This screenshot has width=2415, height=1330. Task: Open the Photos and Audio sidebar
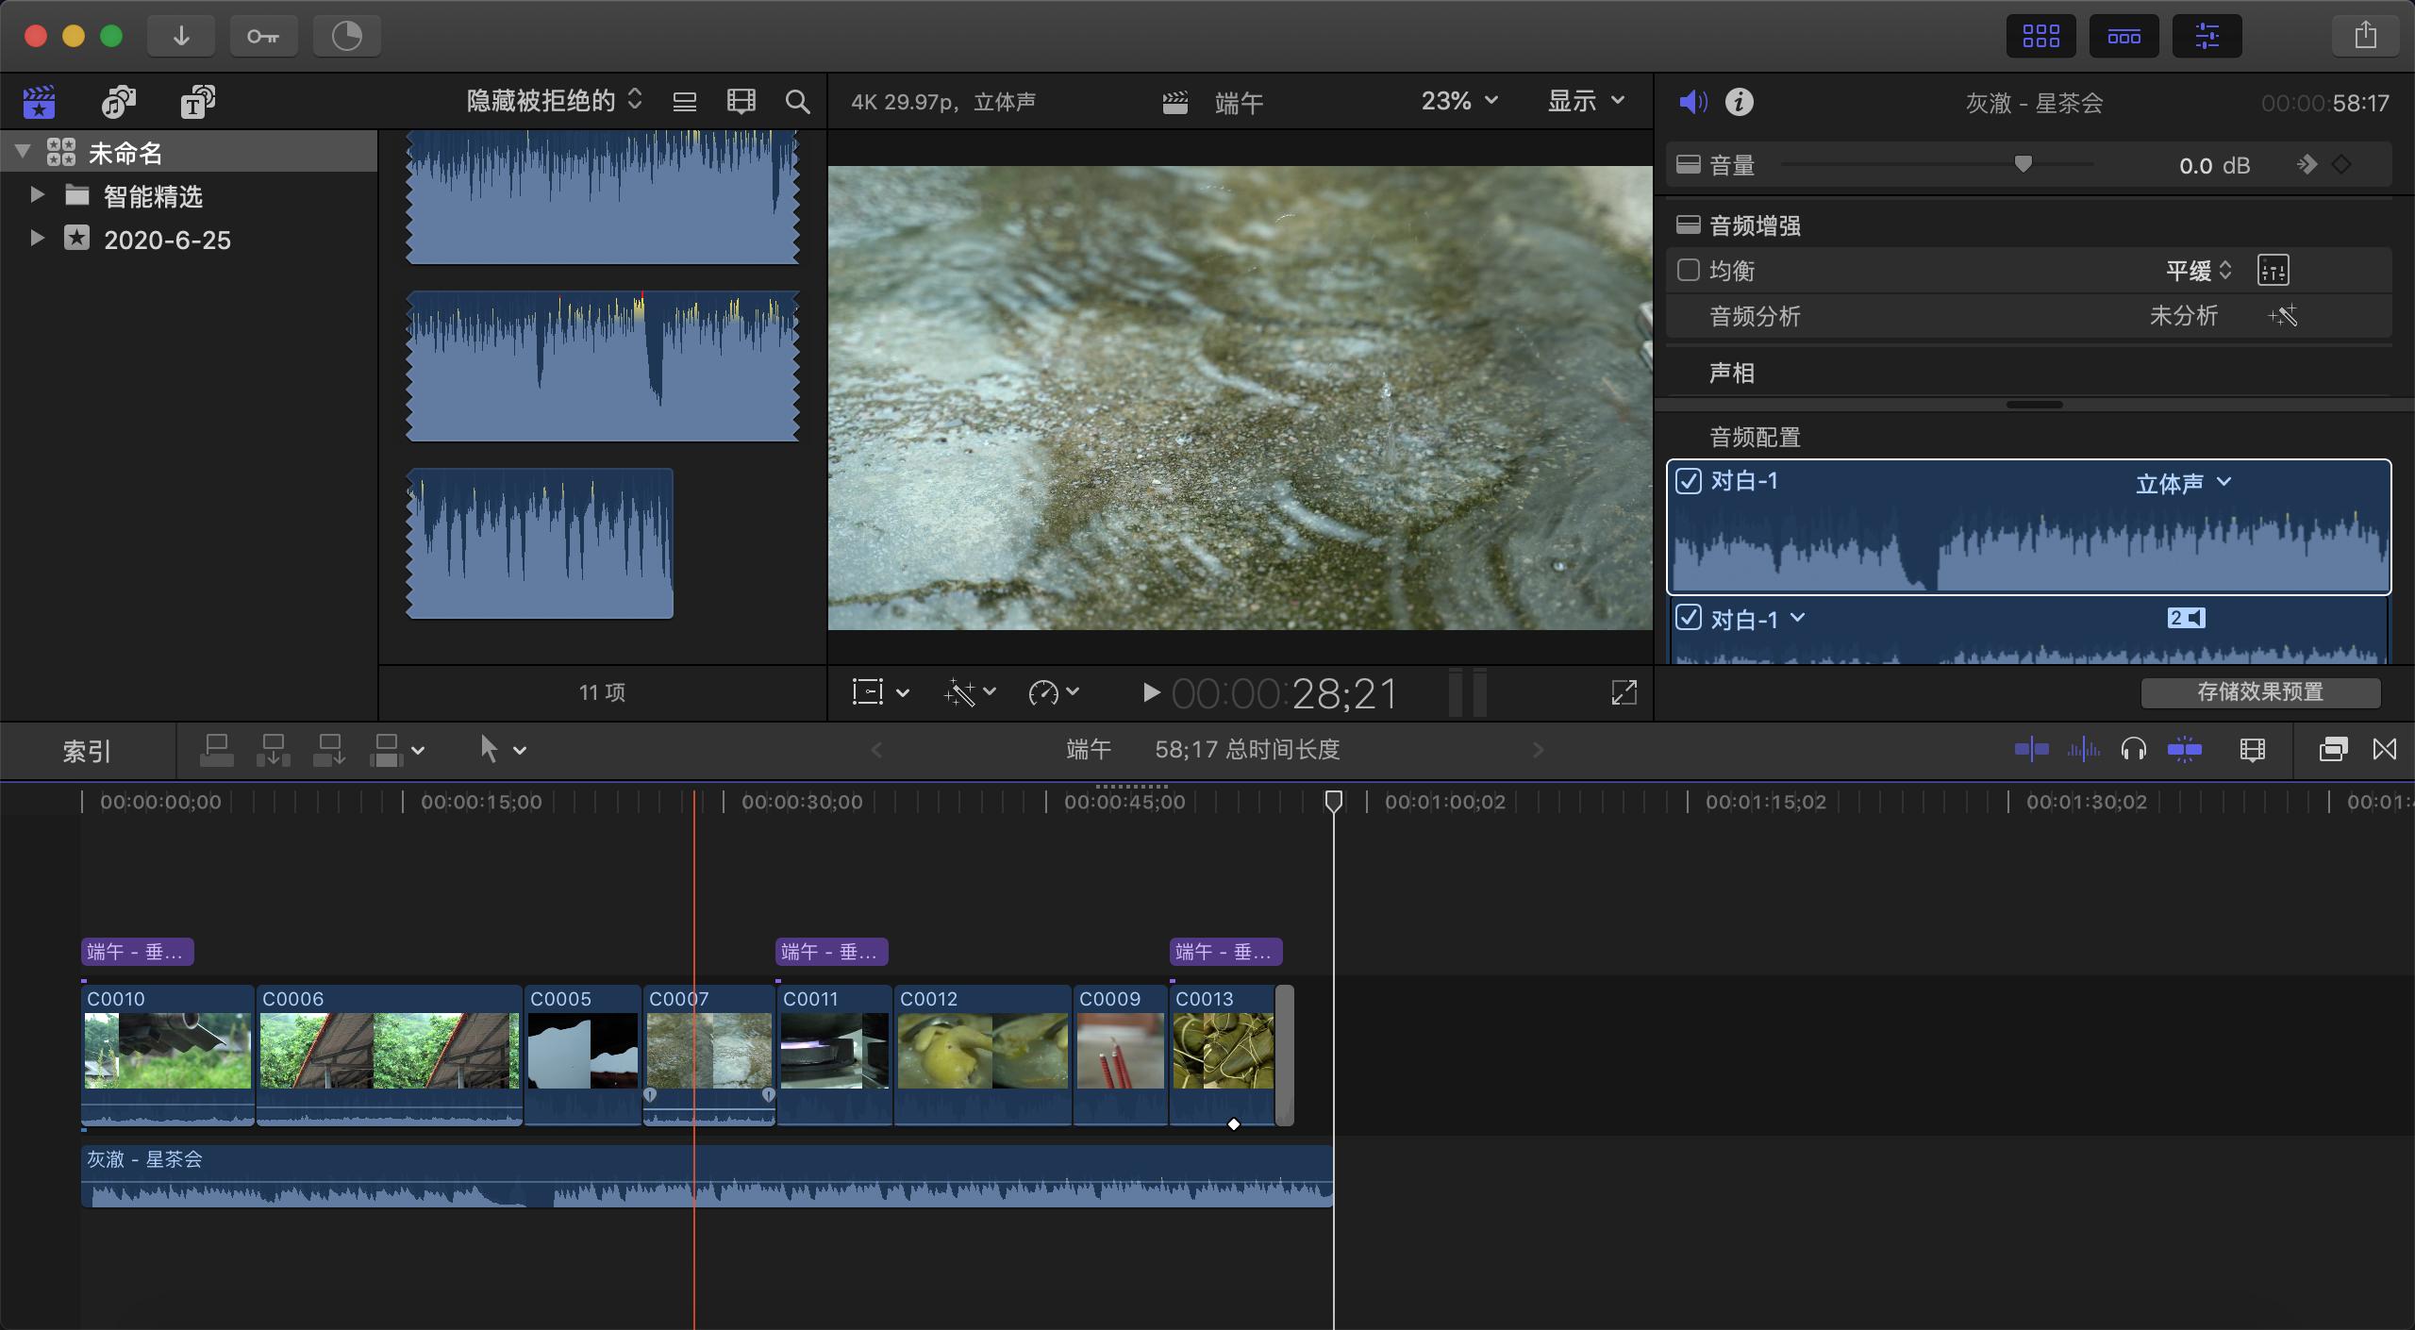pos(119,101)
